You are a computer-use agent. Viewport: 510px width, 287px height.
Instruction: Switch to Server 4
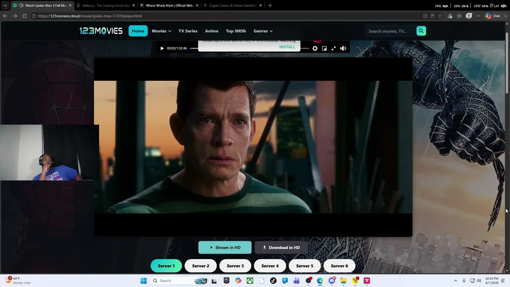pyautogui.click(x=270, y=266)
